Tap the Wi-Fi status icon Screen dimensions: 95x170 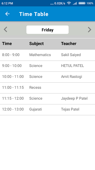click(x=69, y=3)
